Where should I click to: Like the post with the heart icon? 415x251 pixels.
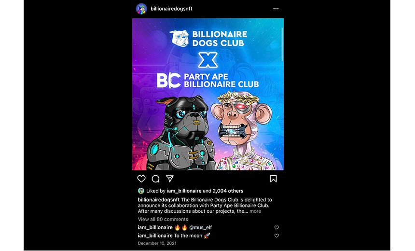tap(141, 179)
